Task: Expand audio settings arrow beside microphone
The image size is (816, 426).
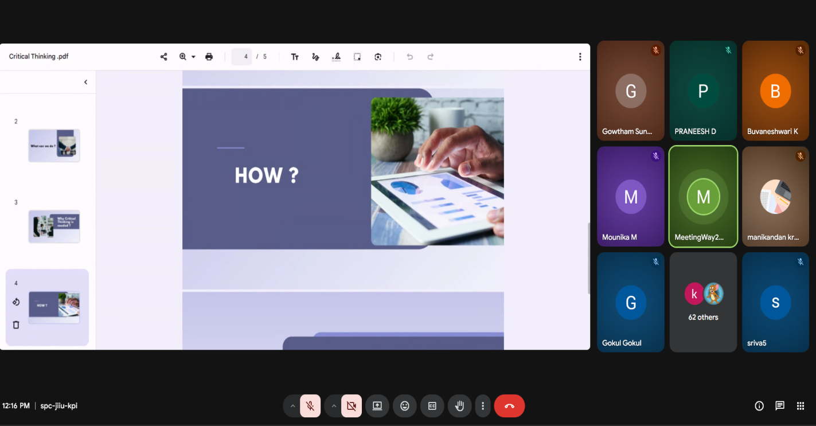Action: (x=292, y=406)
